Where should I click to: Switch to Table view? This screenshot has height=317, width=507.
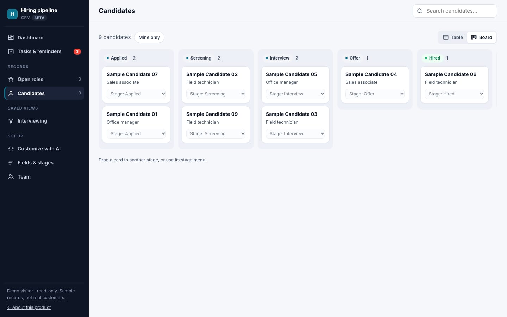click(x=453, y=37)
